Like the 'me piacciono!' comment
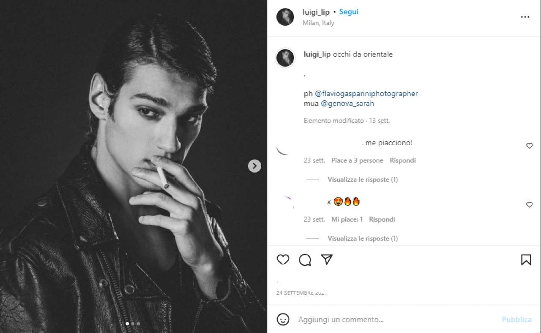 pos(529,146)
